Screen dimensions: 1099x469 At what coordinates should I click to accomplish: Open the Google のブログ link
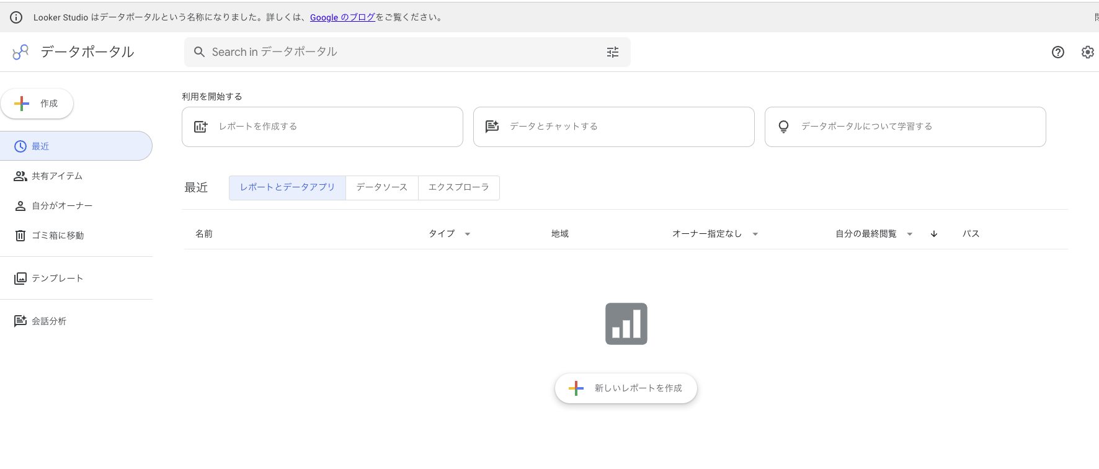point(342,17)
